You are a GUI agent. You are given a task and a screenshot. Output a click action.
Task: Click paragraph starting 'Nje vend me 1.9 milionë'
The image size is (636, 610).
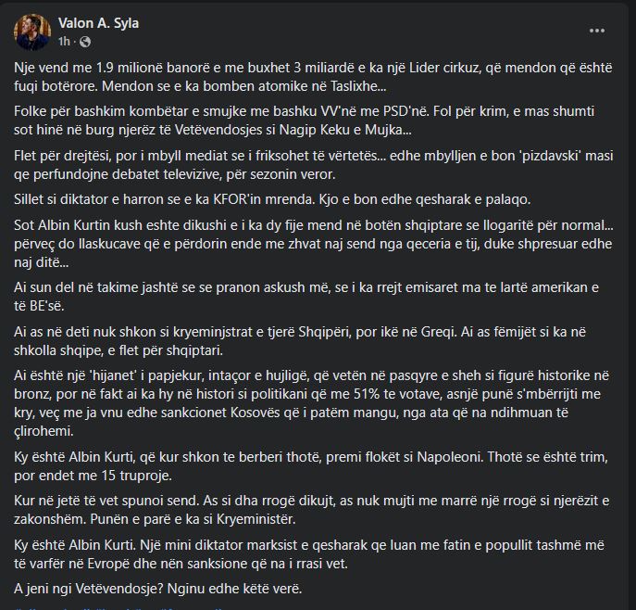pyautogui.click(x=313, y=77)
